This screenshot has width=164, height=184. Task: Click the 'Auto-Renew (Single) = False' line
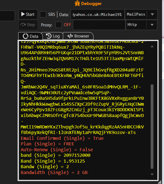(x=57, y=150)
